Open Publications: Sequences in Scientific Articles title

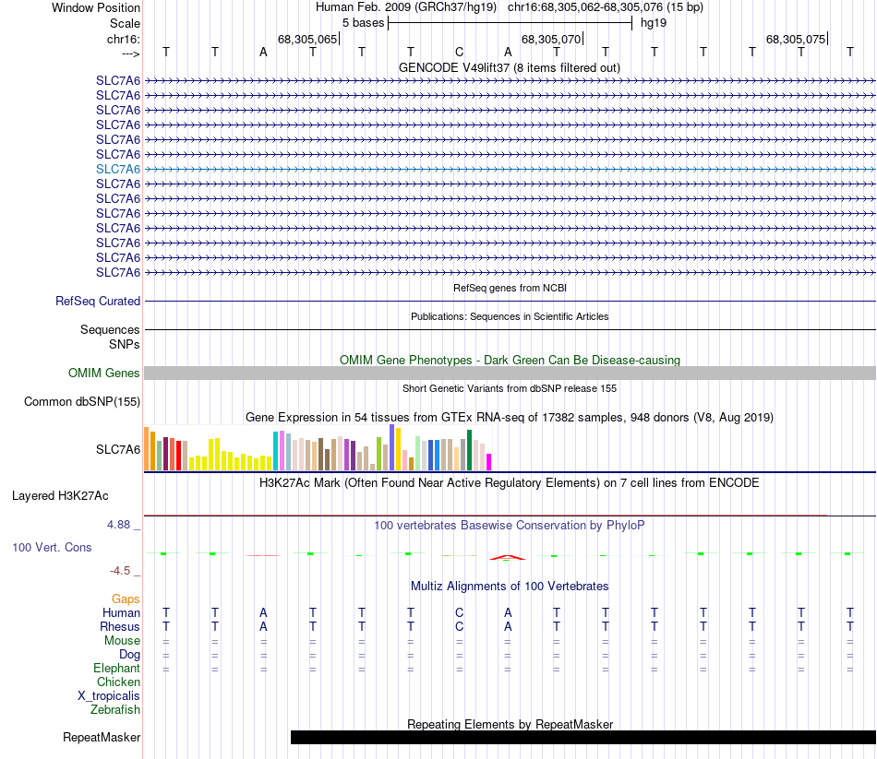point(510,316)
